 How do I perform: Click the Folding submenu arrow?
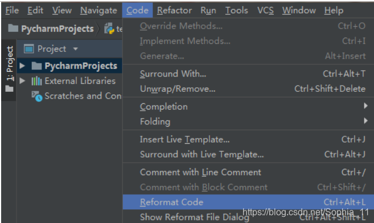point(365,121)
